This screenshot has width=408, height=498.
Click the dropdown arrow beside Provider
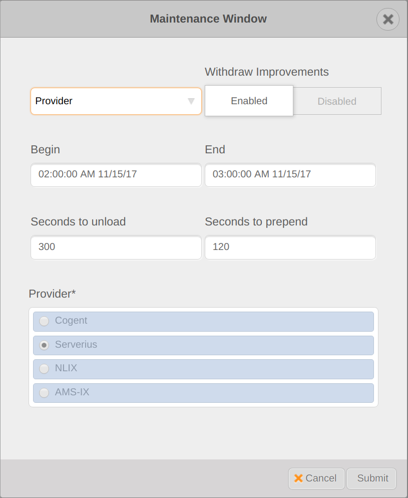pos(191,101)
